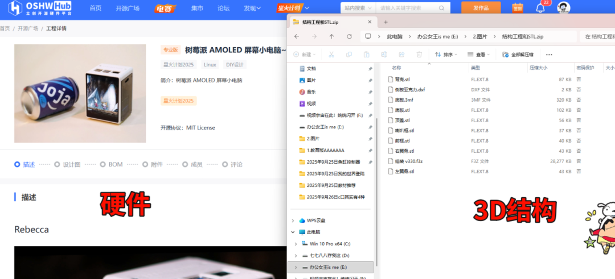Click the extract all (全部解压缩) button

(x=518, y=55)
